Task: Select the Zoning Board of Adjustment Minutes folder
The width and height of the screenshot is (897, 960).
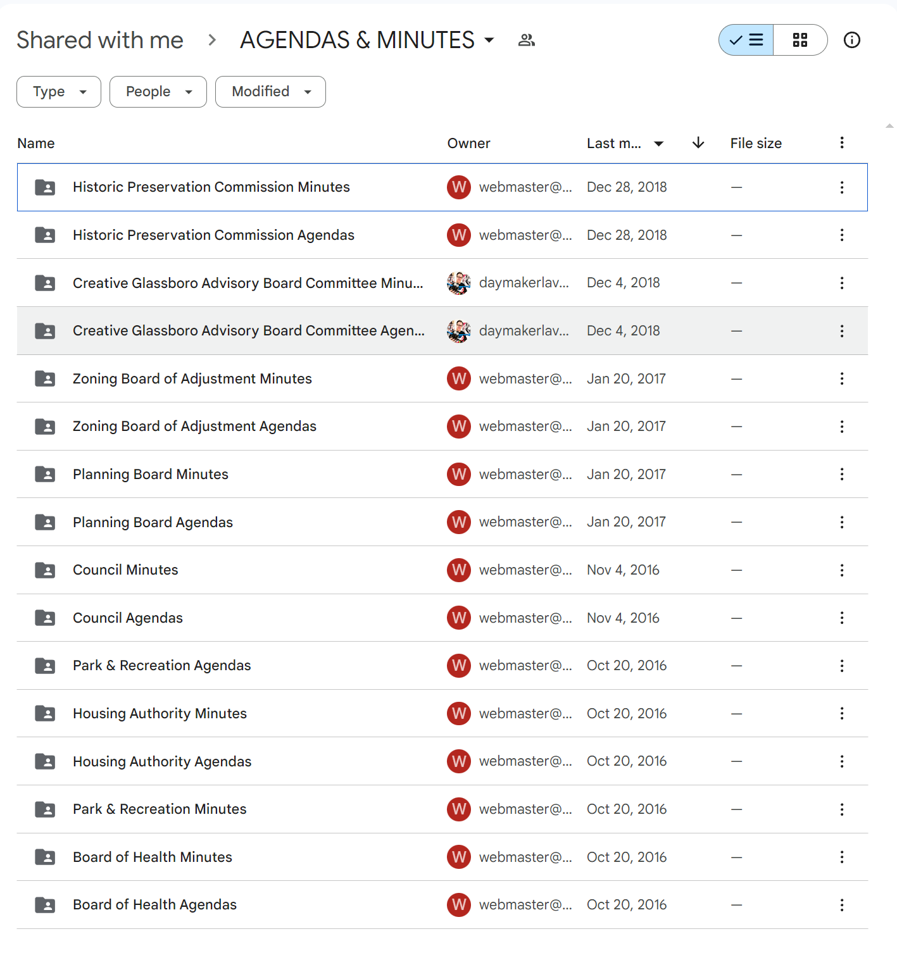Action: point(442,378)
